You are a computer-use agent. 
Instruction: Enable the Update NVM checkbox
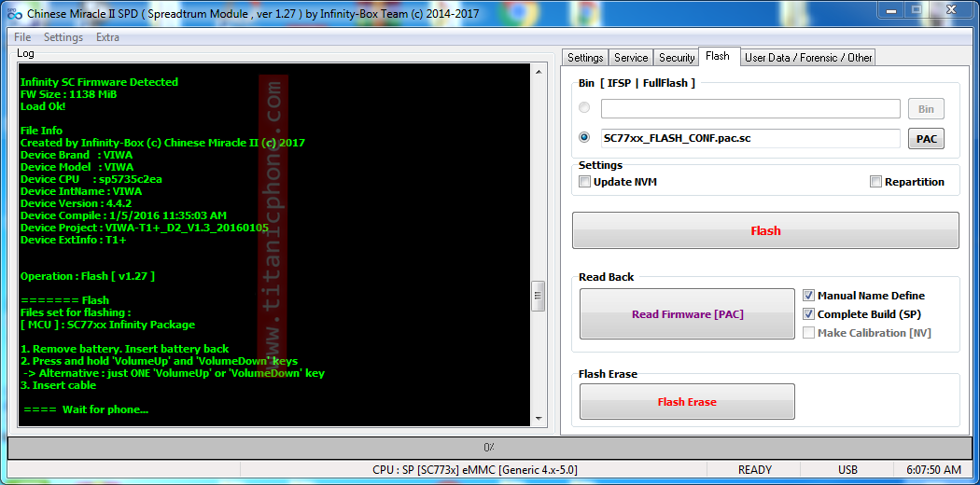point(585,182)
